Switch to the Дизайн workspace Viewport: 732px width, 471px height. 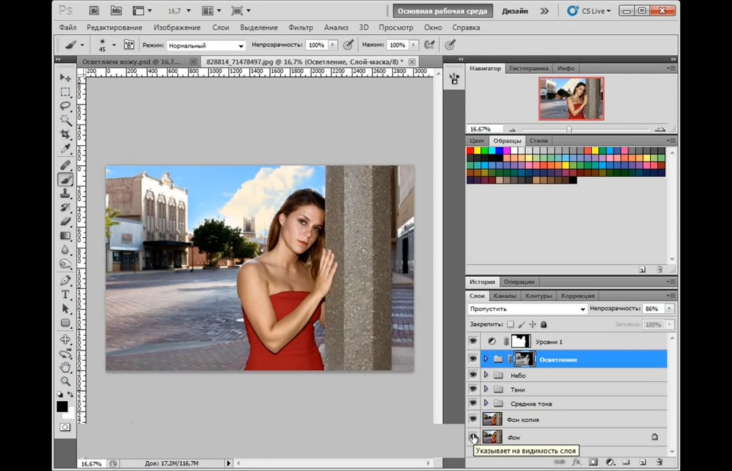515,11
